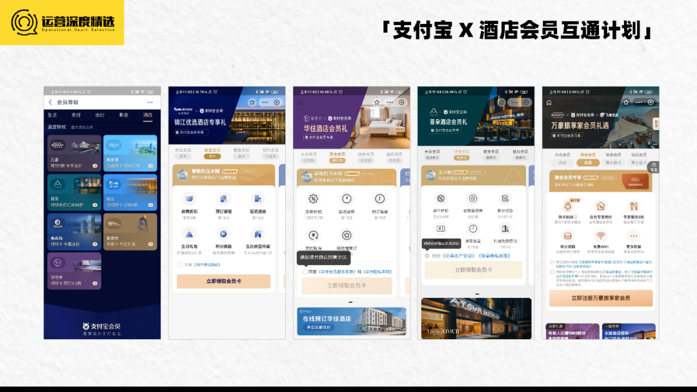Viewport: 697px width, 392px height.
Task: Expand arrow on 希尔顿 card
Action: 150,166
